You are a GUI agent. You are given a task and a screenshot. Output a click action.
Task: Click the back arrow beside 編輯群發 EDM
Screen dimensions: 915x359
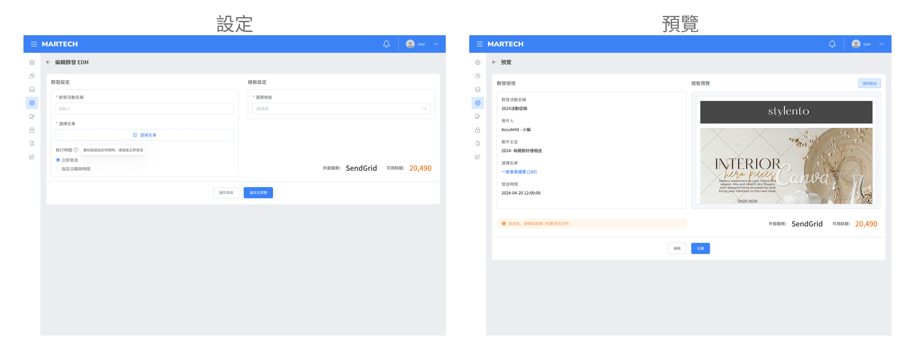pyautogui.click(x=48, y=62)
